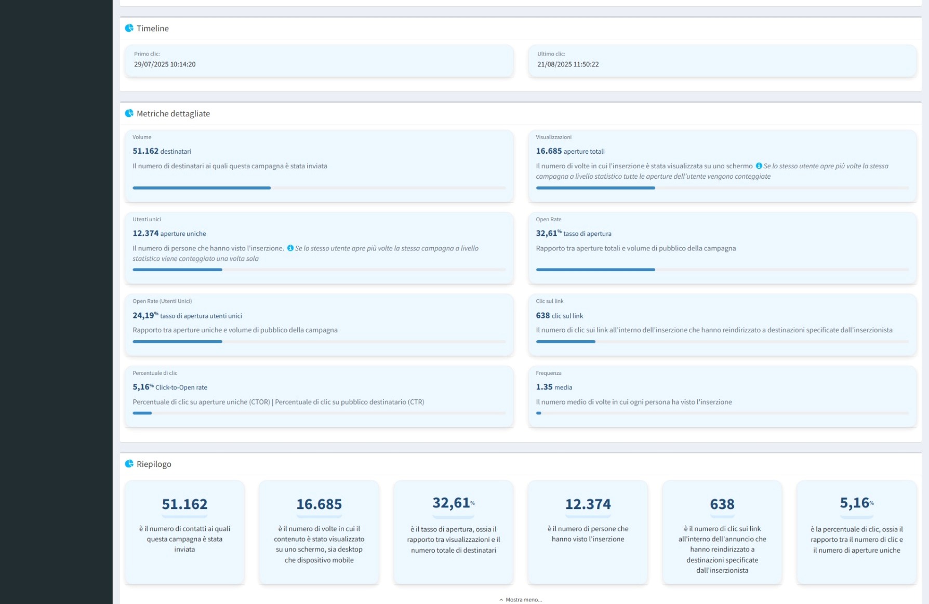Click the Metriche dettagliate pie chart icon
929x604 pixels.
pyautogui.click(x=129, y=113)
